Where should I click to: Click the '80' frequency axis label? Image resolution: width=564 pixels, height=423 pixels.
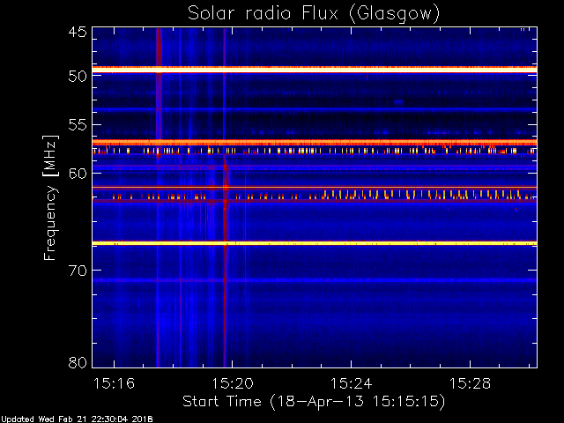pyautogui.click(x=78, y=362)
